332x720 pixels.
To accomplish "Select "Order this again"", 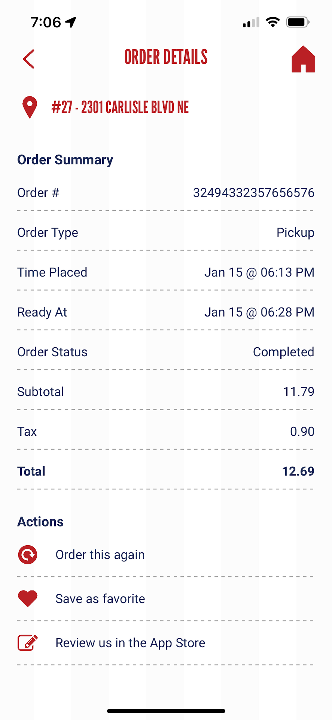I will (100, 555).
